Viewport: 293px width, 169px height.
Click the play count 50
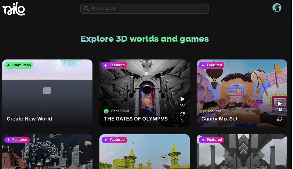coord(182,105)
